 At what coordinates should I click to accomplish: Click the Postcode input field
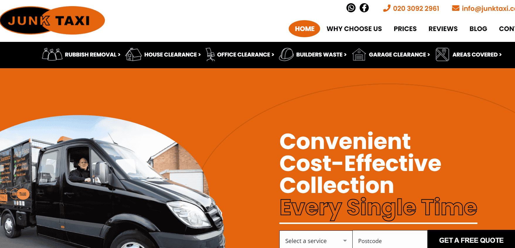(x=390, y=241)
